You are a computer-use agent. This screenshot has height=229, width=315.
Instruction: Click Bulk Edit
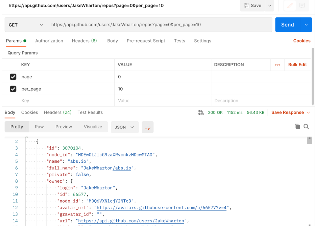(297, 65)
